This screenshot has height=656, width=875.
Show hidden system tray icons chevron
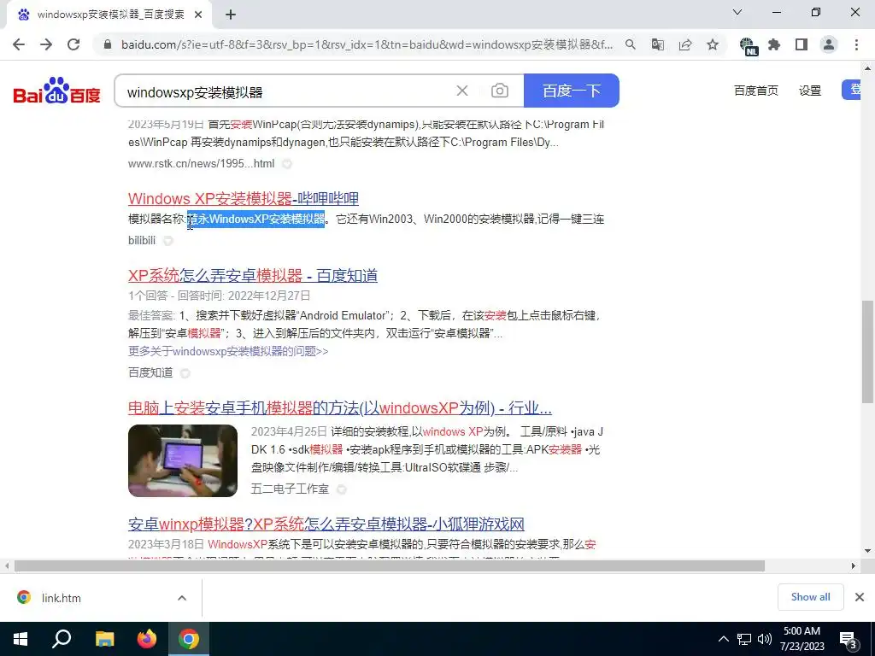pyautogui.click(x=723, y=639)
